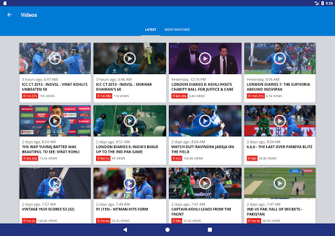Click the Watch Out Ravindra Jadeja title text
The image size is (335, 236).
coord(203,149)
